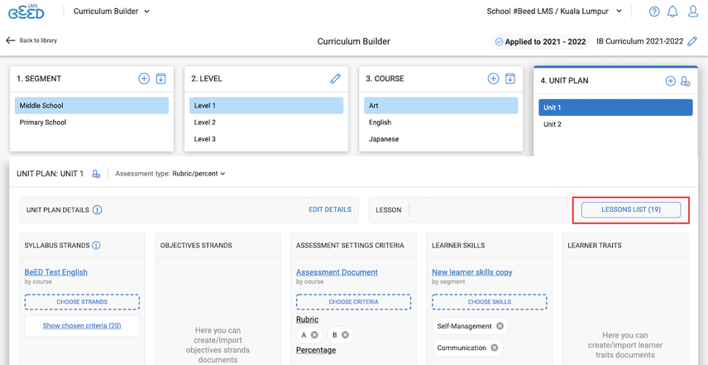Open the user profile icon
The image size is (708, 365).
pos(693,12)
